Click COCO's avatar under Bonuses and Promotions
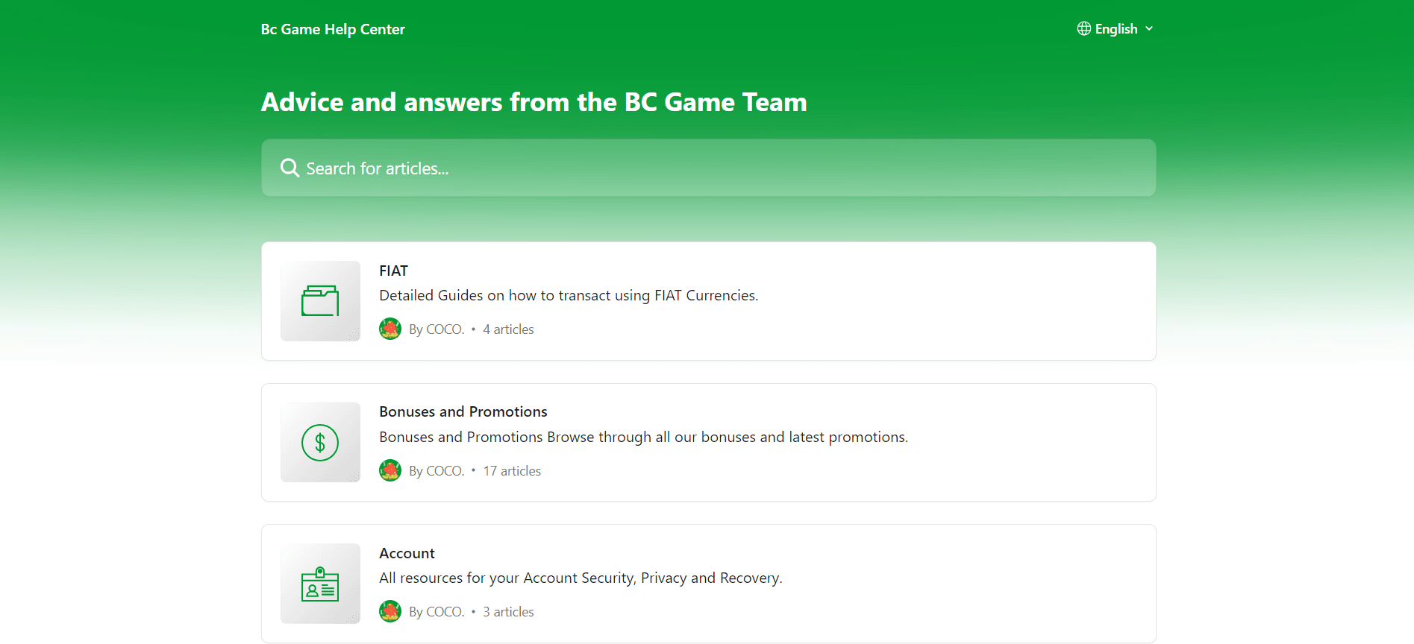Viewport: 1414px width, 644px height. click(x=390, y=470)
